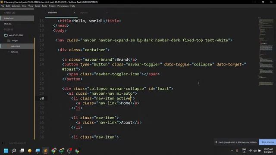Click the Sublime Text title bar icon
Image resolution: width=276 pixels, height=155 pixels.
pyautogui.click(x=2, y=2)
